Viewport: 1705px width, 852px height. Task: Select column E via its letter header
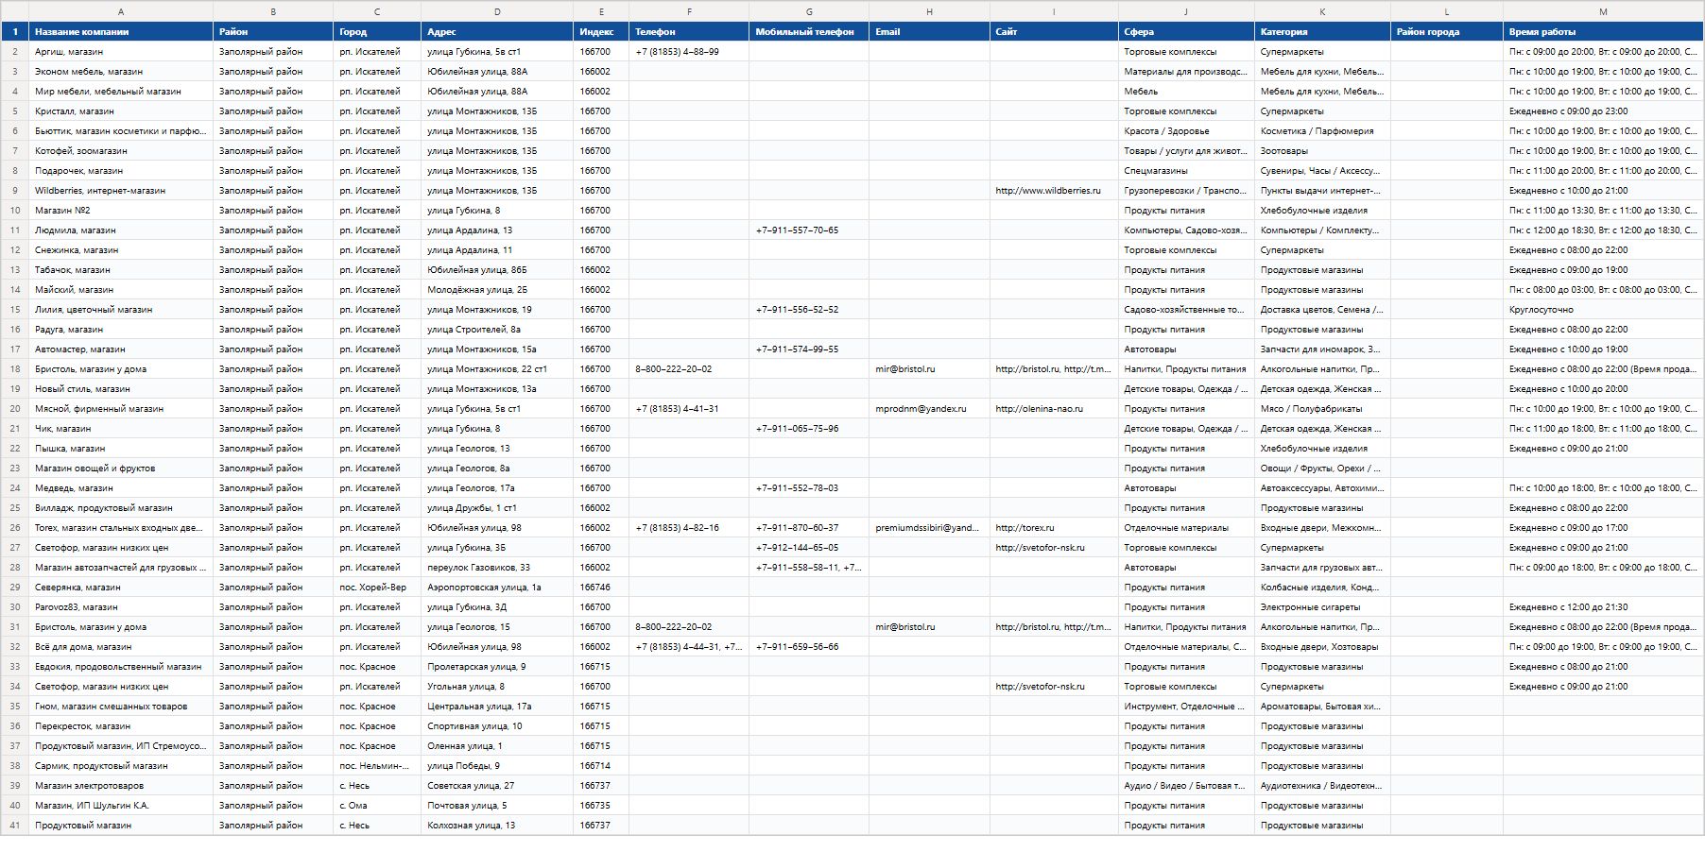pyautogui.click(x=601, y=11)
